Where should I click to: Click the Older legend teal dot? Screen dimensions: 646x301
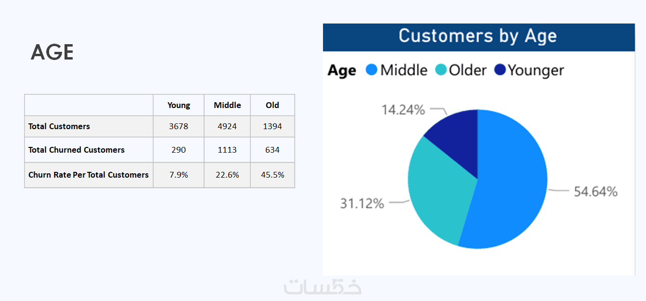click(x=441, y=70)
